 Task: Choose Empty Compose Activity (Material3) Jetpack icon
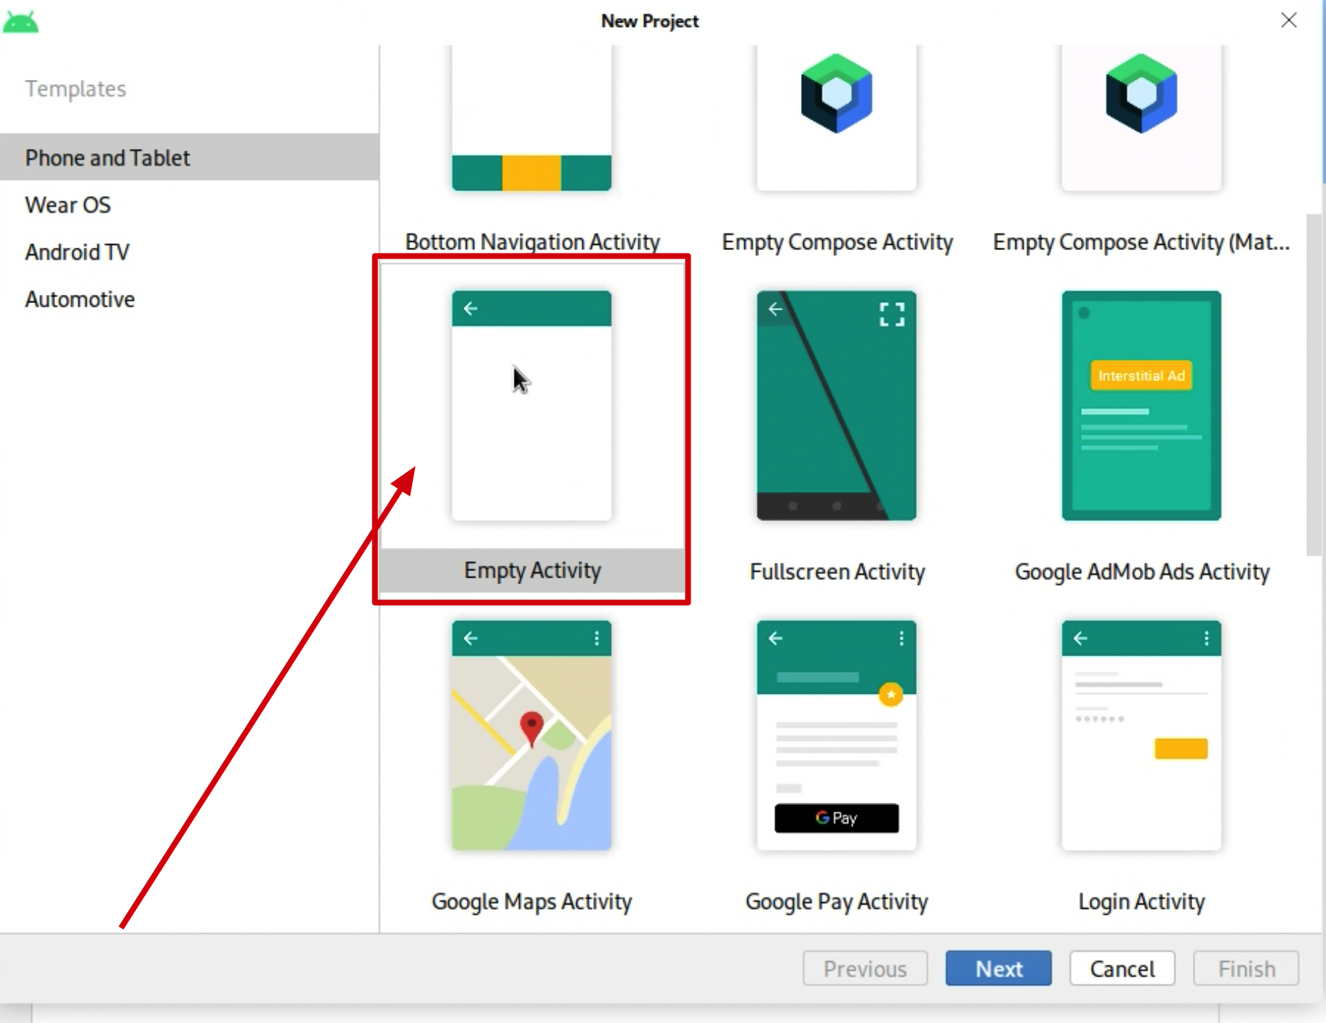pyautogui.click(x=1141, y=93)
